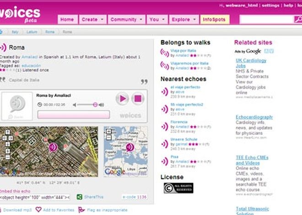Click the loud speaker icon in player
This screenshot has width=302, height=215.
(x=101, y=105)
